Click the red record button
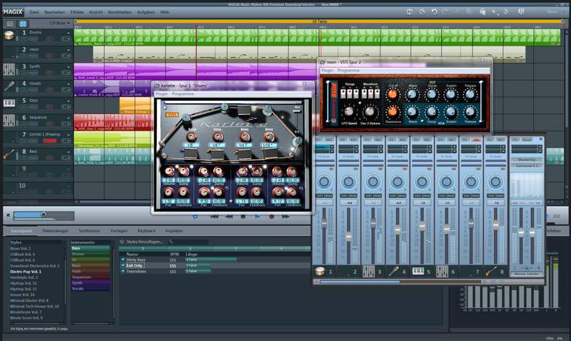This screenshot has height=341, width=571. pos(271,217)
